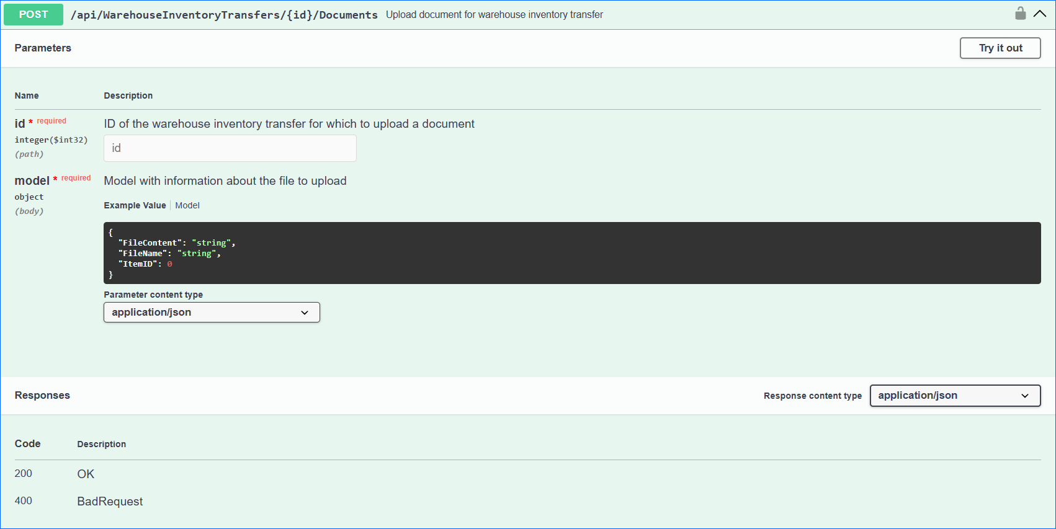
Task: Click the authorization lock icon
Action: click(1020, 14)
